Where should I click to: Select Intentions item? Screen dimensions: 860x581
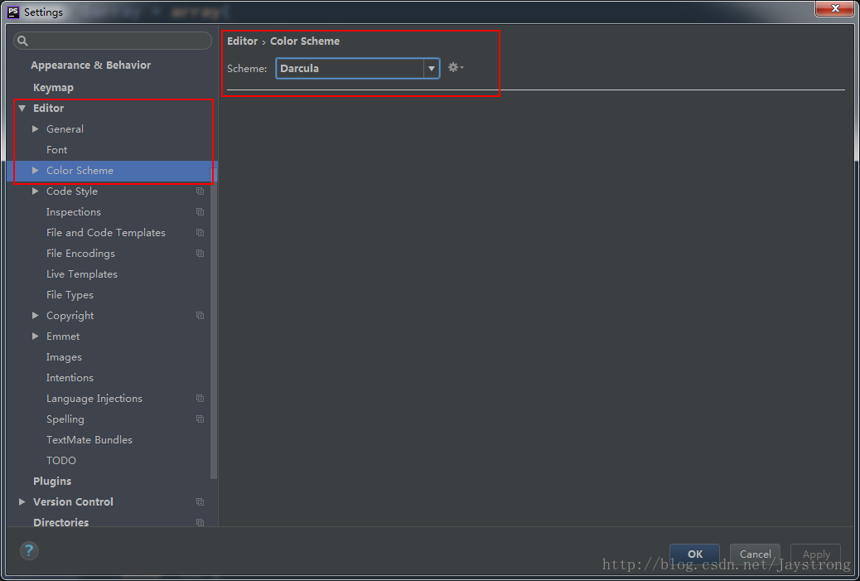[x=70, y=378]
